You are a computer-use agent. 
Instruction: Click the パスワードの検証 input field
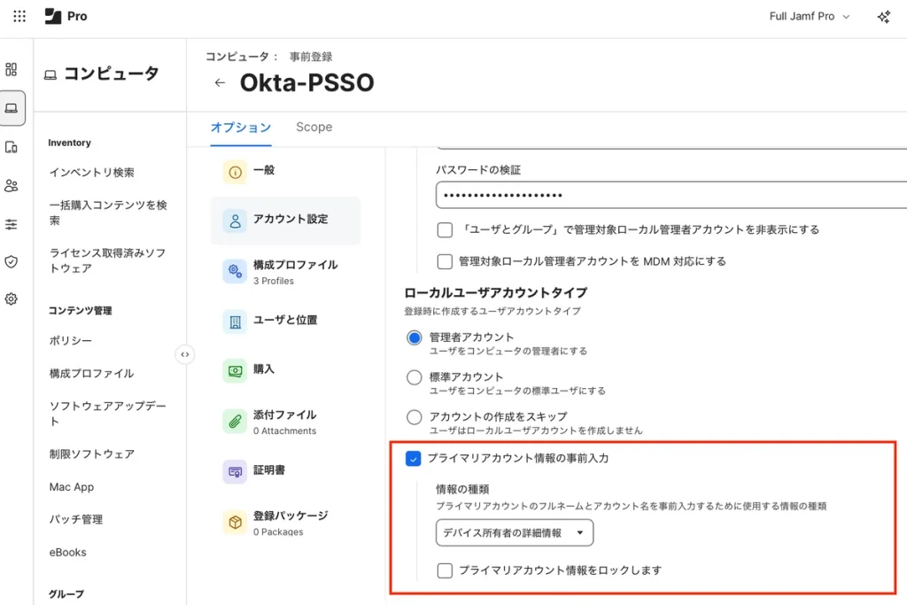pyautogui.click(x=670, y=195)
